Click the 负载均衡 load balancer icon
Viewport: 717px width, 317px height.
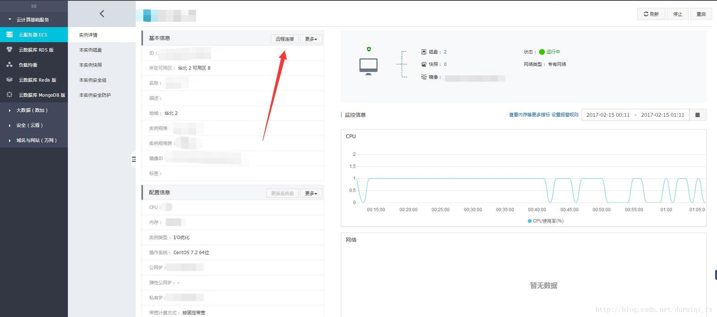click(9, 65)
